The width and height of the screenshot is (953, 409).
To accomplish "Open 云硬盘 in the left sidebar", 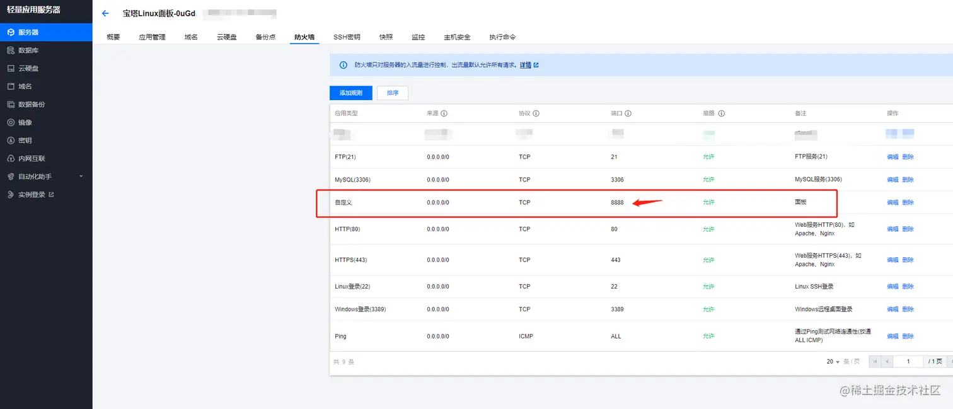I will (46, 68).
